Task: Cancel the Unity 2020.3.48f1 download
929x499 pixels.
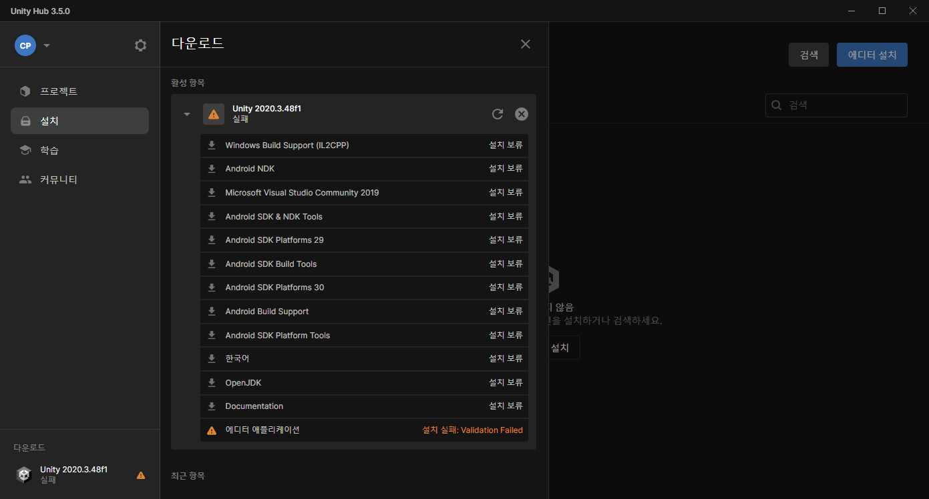Action: (522, 114)
